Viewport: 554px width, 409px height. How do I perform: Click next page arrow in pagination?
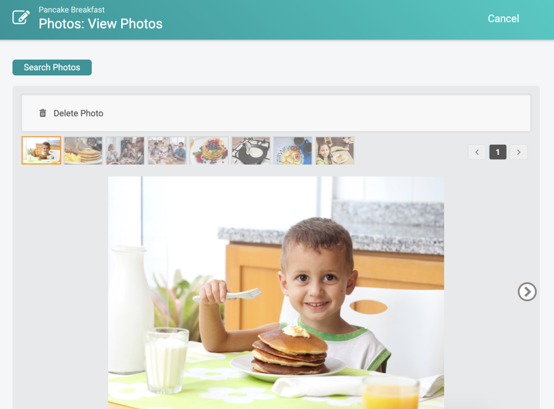(519, 152)
